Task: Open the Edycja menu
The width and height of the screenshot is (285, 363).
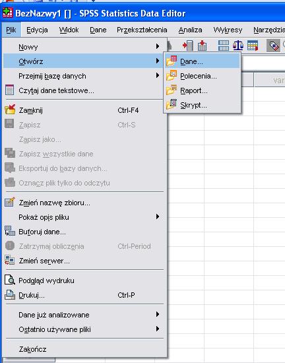Action: pyautogui.click(x=37, y=30)
